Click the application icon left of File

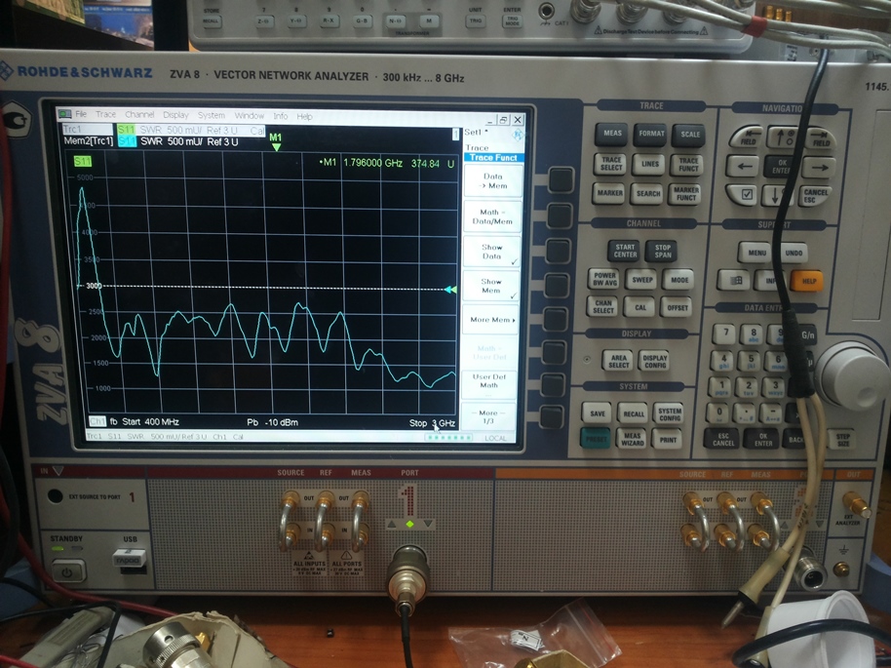64,114
